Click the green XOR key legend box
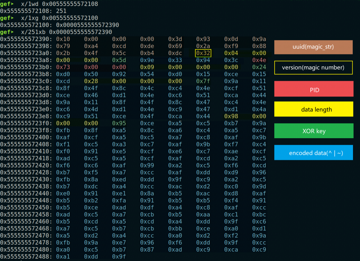The width and height of the screenshot is (360, 261). coord(314,131)
